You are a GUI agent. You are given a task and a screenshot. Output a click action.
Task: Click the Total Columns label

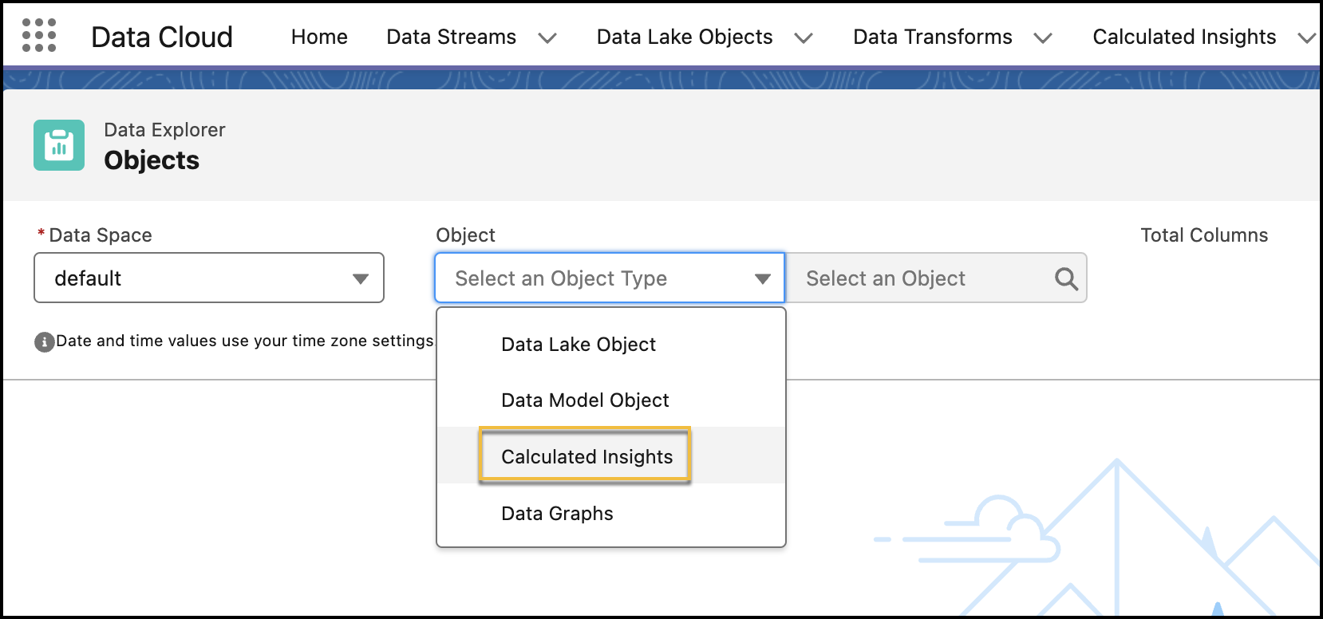[x=1204, y=235]
